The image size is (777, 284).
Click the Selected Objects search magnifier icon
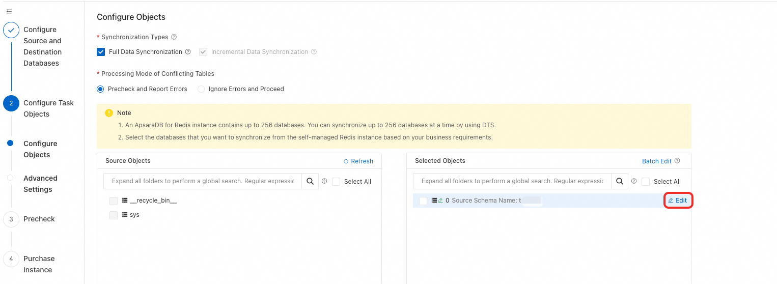coord(620,181)
